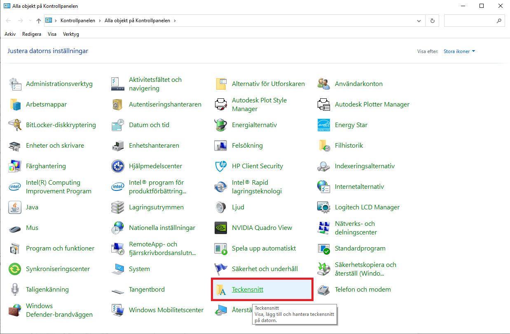Click the HP Client Security shield icon
The height and width of the screenshot is (334, 510).
click(x=221, y=166)
